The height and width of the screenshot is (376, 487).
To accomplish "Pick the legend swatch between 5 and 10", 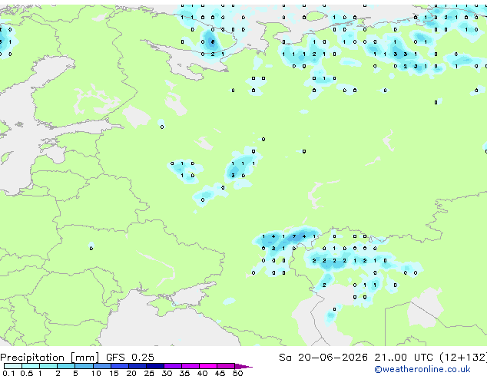I will 84,366.
